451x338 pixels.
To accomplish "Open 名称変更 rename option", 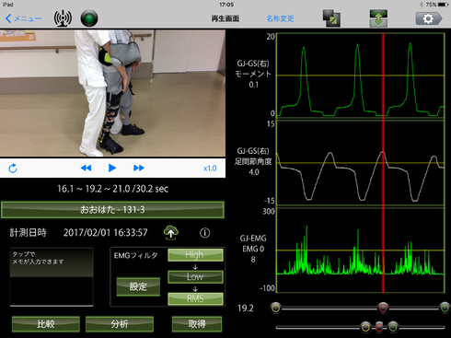I will (x=280, y=18).
